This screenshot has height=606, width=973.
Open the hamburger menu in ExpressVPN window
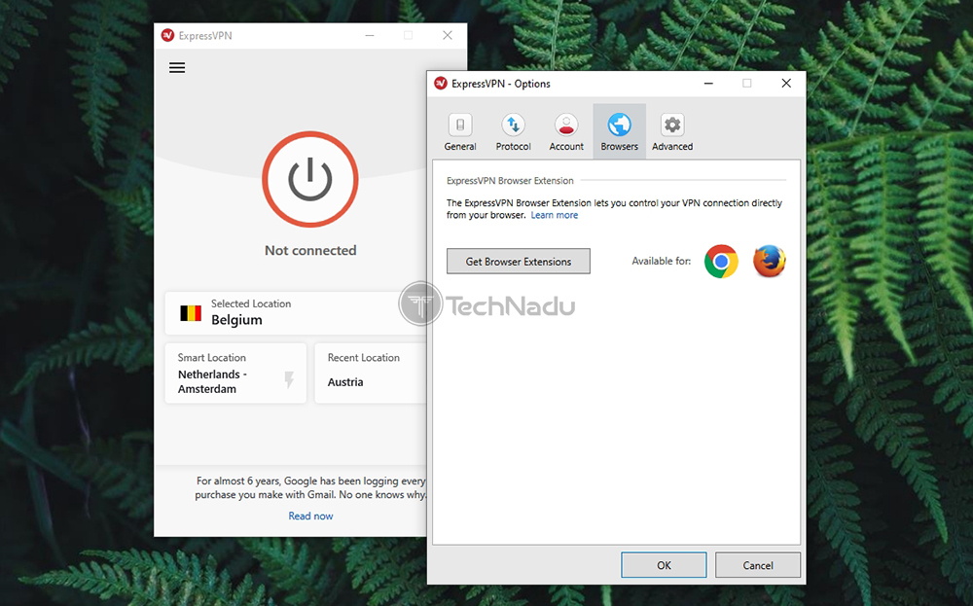(177, 68)
